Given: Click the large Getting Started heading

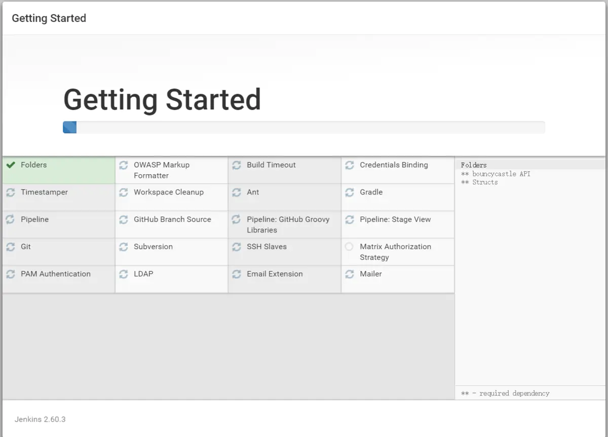Looking at the screenshot, I should click(x=162, y=100).
